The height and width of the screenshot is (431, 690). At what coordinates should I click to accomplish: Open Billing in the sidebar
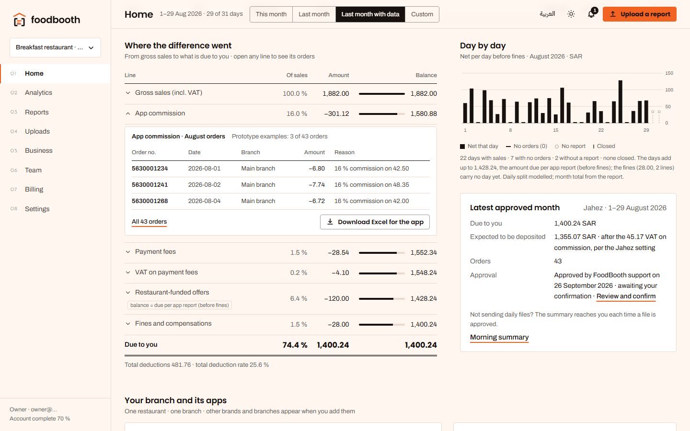pyautogui.click(x=55, y=189)
